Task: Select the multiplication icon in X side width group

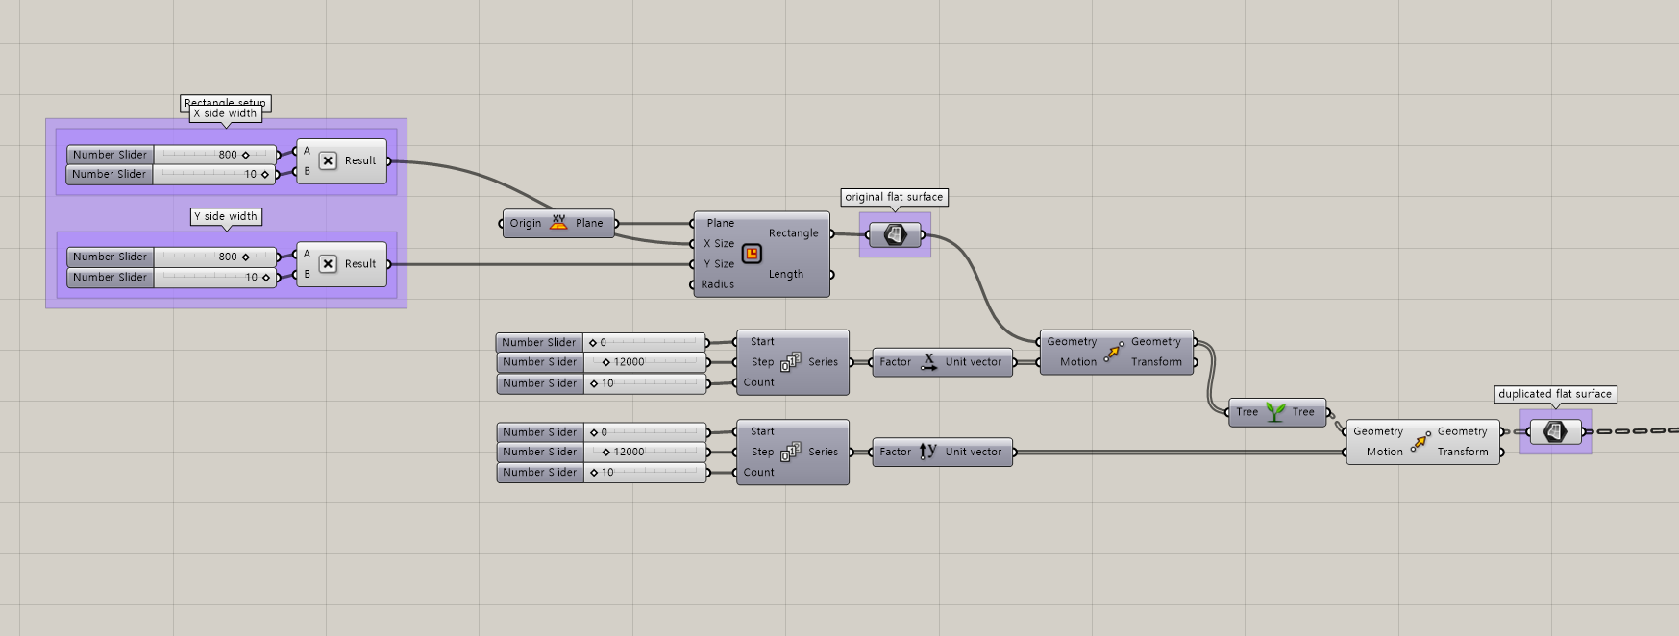Action: (x=328, y=160)
